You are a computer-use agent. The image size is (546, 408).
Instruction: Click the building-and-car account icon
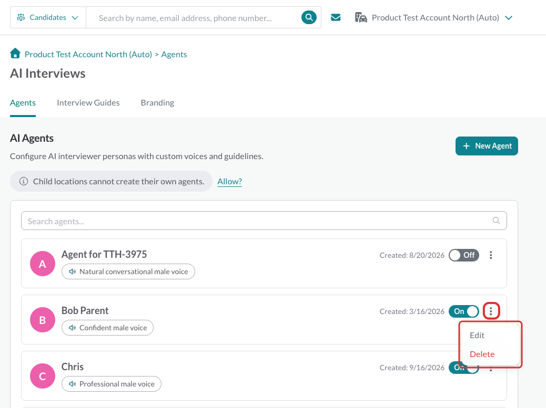(x=361, y=17)
